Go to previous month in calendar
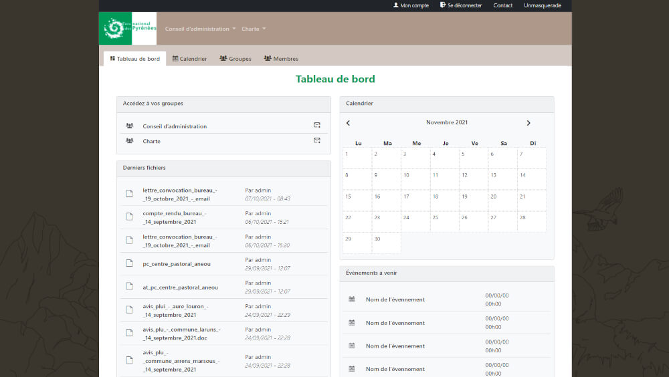This screenshot has width=669, height=377. coord(348,123)
